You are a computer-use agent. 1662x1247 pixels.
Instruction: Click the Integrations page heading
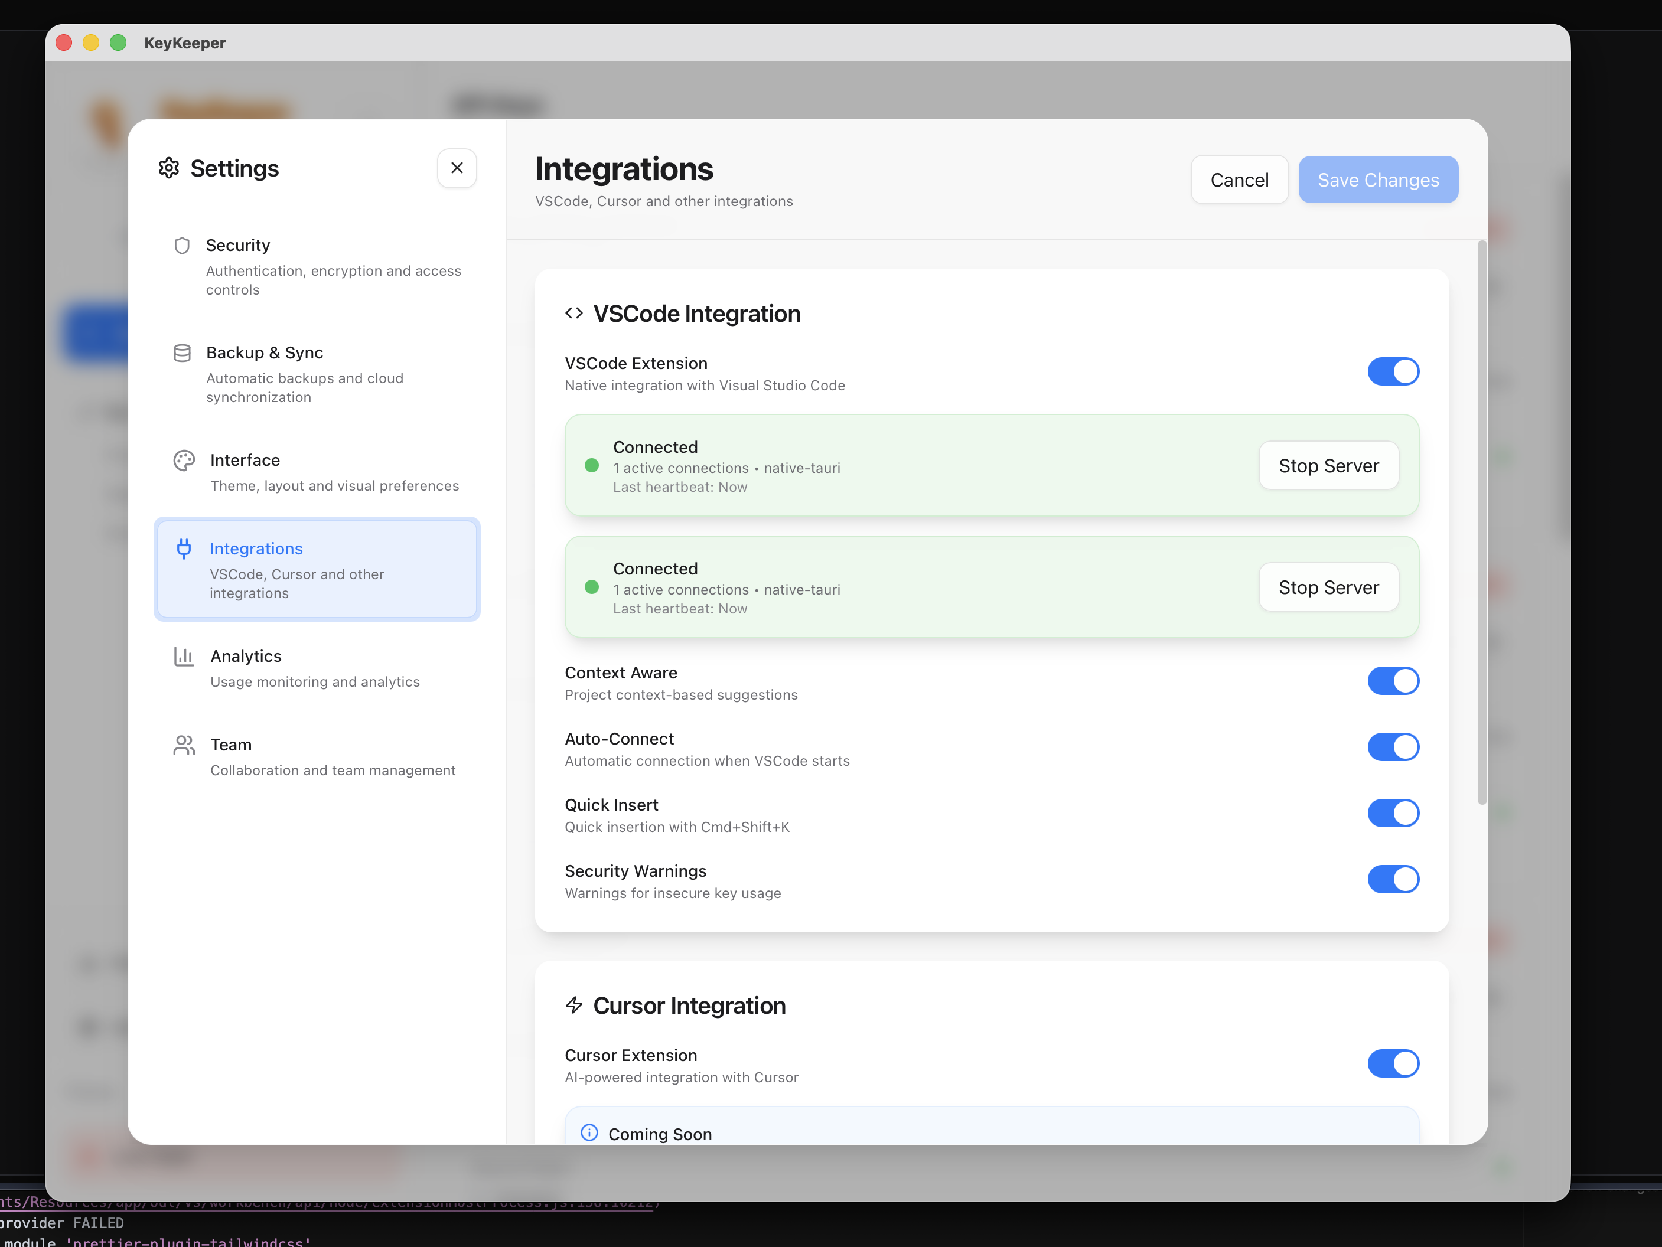(x=624, y=169)
